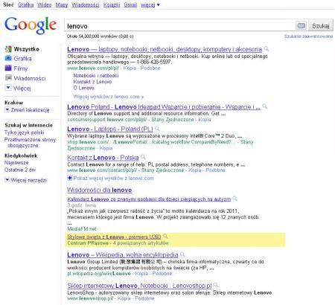
Task: Click 4 powiązanych artykułów link
Action: [x=141, y=243]
